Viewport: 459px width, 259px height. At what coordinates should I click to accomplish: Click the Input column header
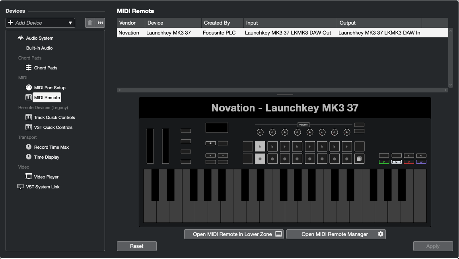pos(290,23)
